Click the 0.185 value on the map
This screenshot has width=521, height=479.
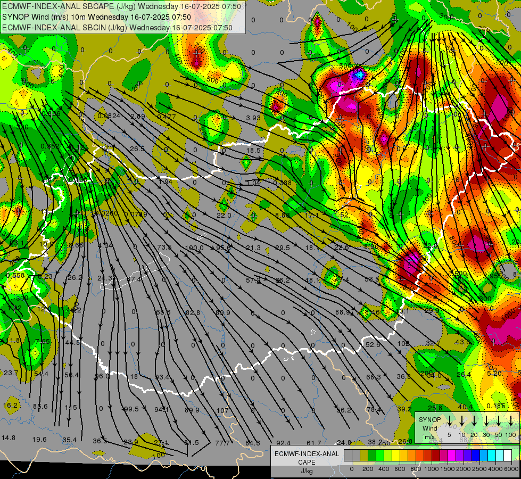coord(496,406)
